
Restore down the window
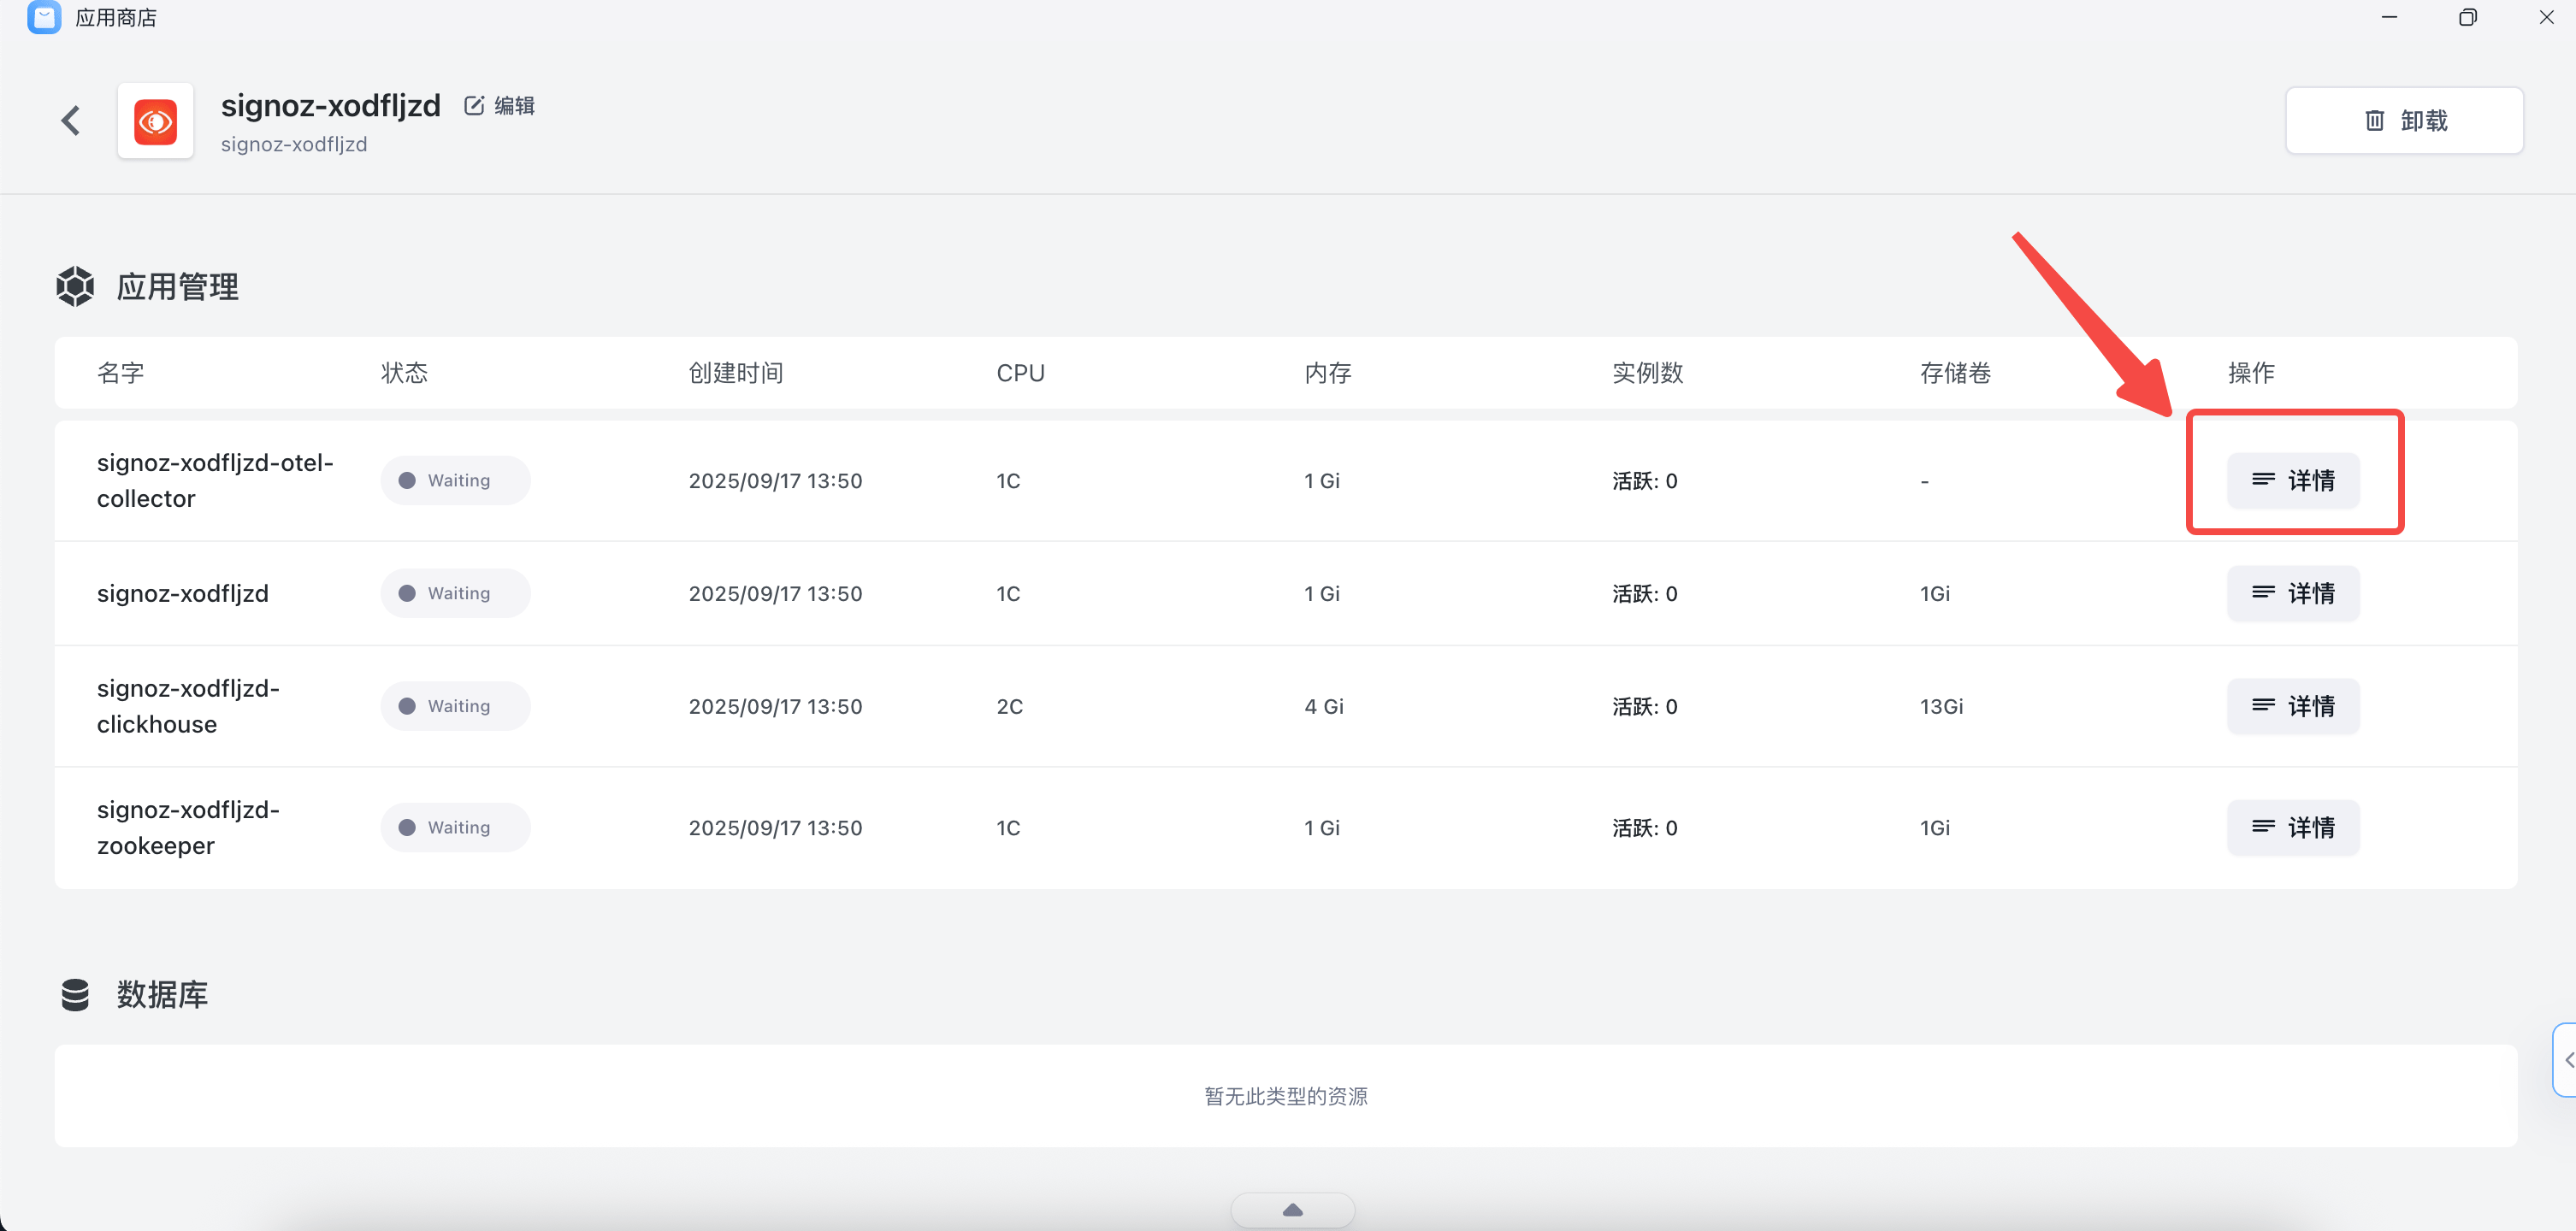(x=2467, y=17)
